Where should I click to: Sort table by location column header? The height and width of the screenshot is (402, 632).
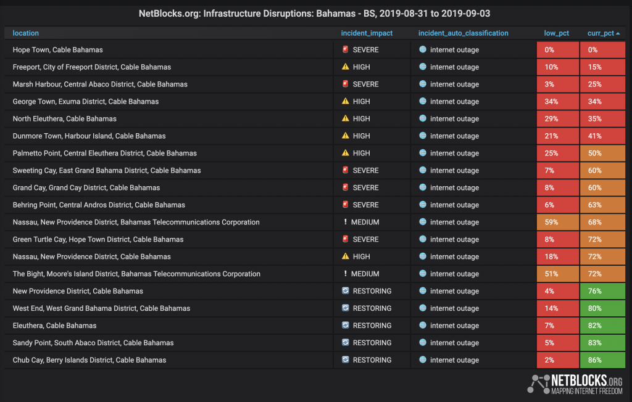[25, 33]
